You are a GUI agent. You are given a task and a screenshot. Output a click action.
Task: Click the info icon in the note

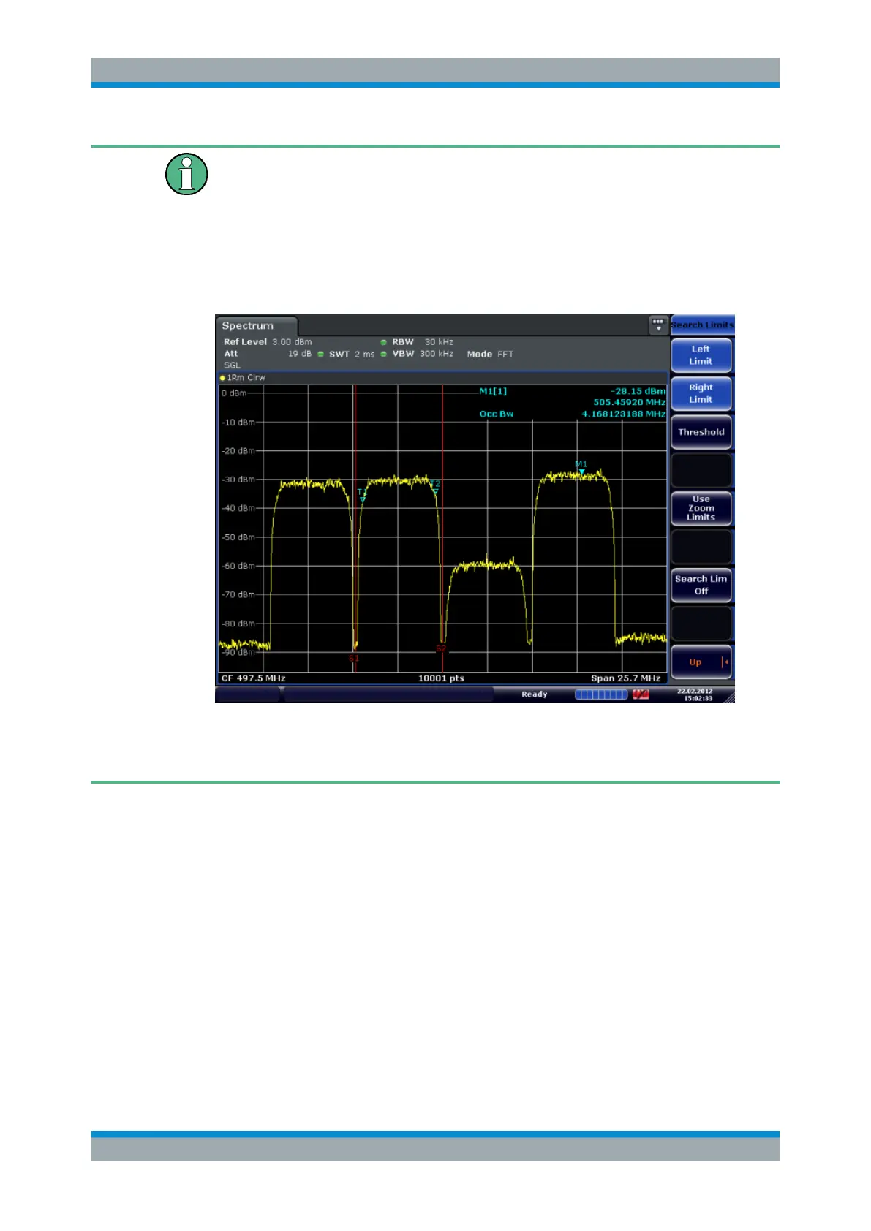click(x=186, y=174)
